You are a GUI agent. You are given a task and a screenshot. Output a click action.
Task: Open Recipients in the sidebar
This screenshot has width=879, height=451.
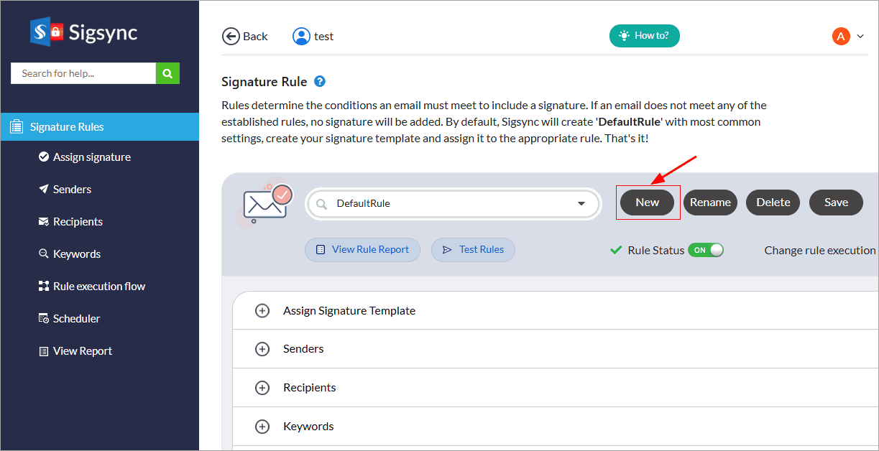78,221
